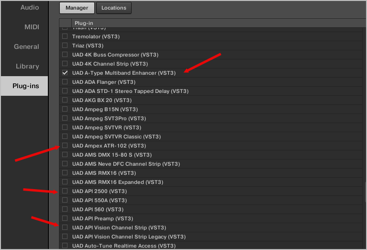Image resolution: width=367 pixels, height=250 pixels.
Task: Select 'UAD API 2500 (VST3)' text
Action: coord(100,192)
